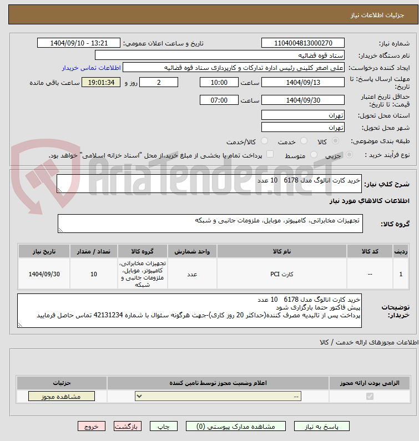Click the شماره نیاز field 1104004813000270

pos(303,43)
